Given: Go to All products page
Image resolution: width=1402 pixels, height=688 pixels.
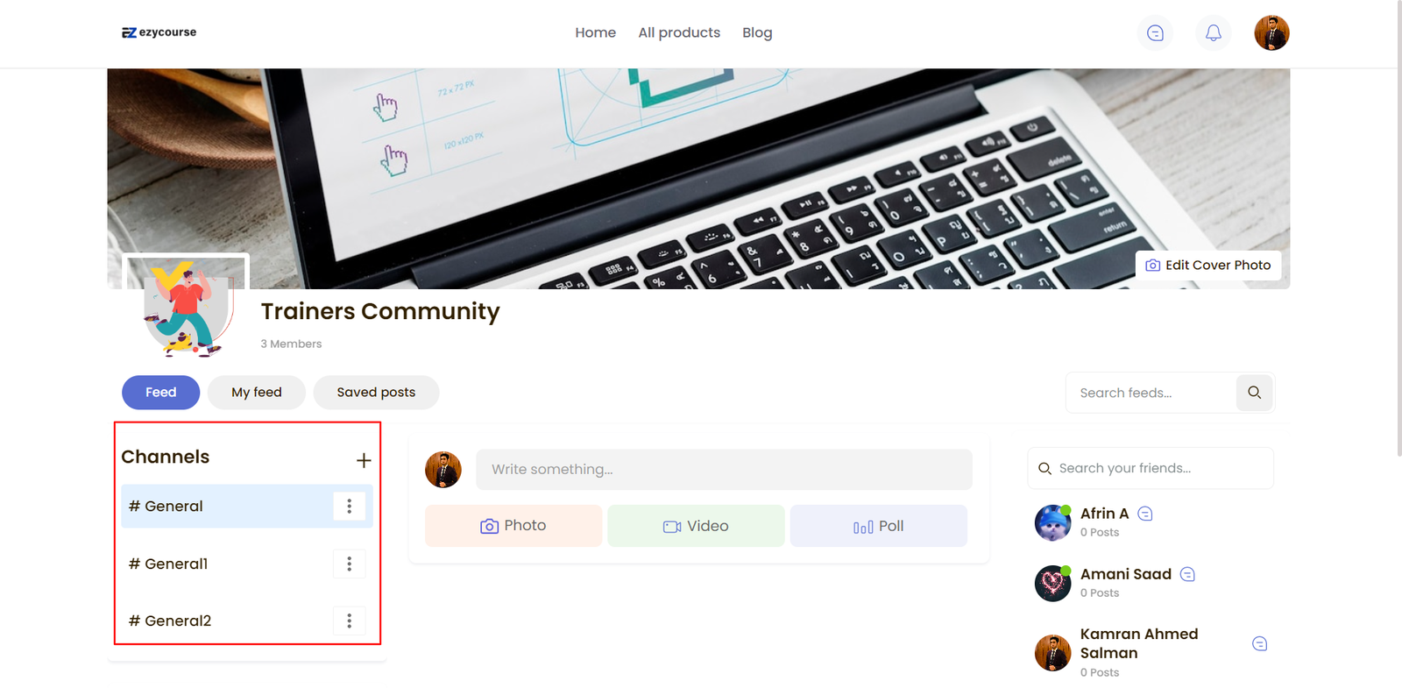Looking at the screenshot, I should 679,32.
